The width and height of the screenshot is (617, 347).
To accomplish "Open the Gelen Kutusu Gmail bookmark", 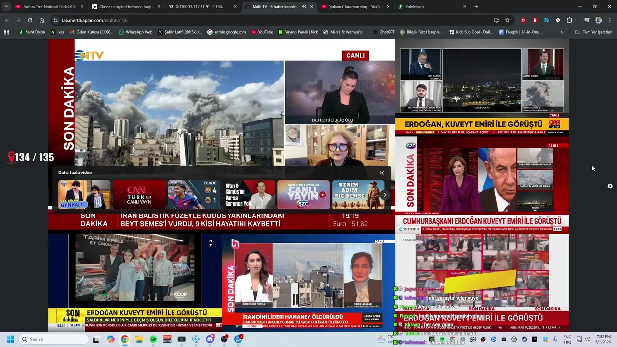I will pyautogui.click(x=92, y=32).
